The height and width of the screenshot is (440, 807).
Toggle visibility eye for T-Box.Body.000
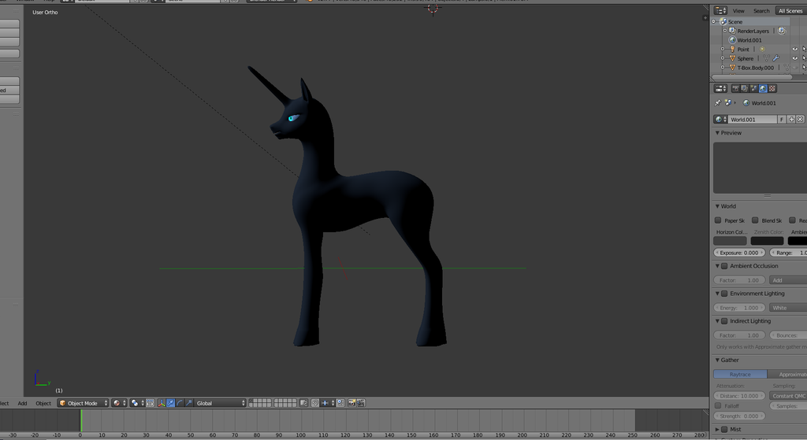click(x=795, y=68)
